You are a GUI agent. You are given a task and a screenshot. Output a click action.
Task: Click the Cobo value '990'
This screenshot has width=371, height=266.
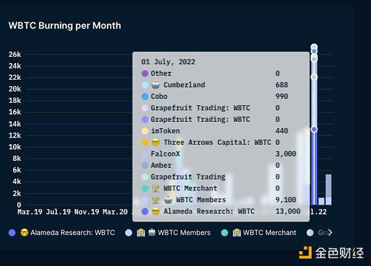coord(281,97)
